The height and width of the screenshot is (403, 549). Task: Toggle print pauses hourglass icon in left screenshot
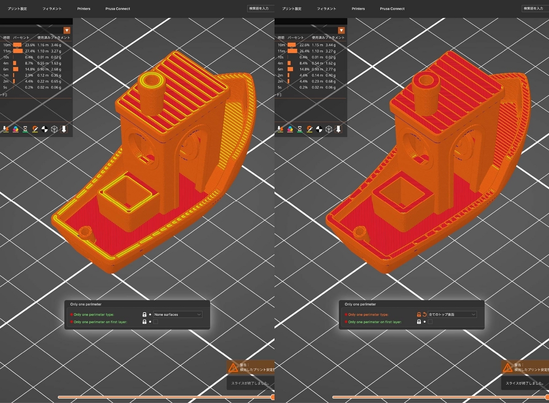tap(25, 129)
